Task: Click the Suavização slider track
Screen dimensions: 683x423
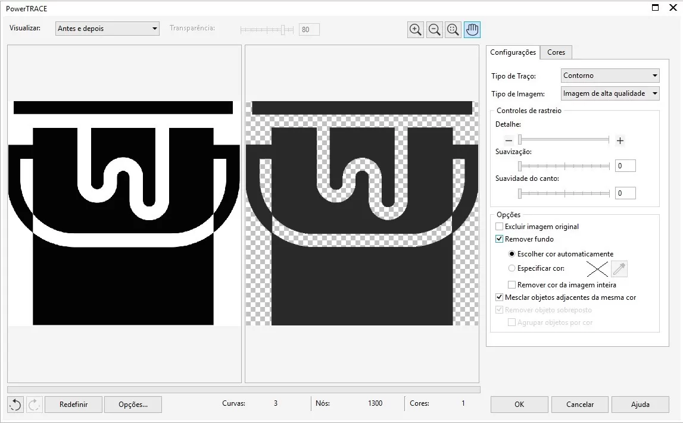Action: [x=564, y=166]
